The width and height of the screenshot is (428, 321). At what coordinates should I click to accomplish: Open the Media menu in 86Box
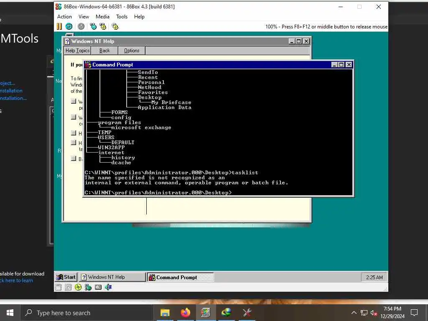tap(102, 17)
